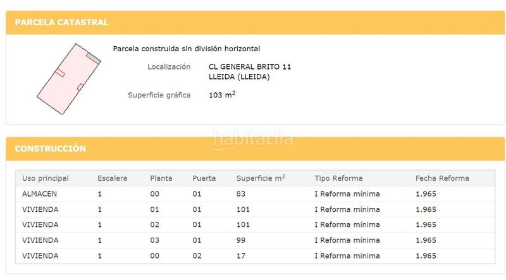Select the ALMACEN row in construction table

[x=255, y=194]
